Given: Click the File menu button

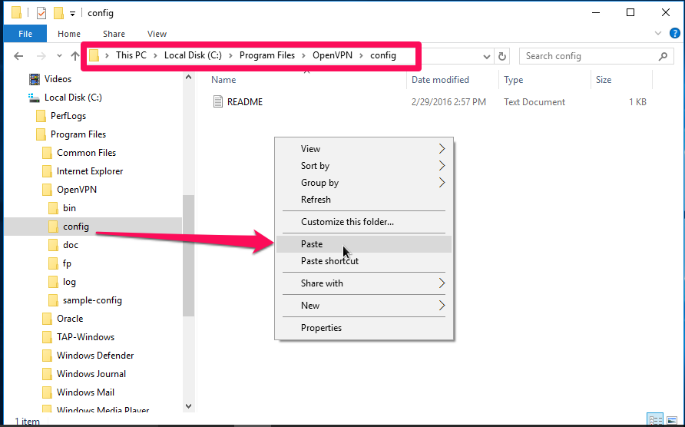Looking at the screenshot, I should [x=25, y=34].
